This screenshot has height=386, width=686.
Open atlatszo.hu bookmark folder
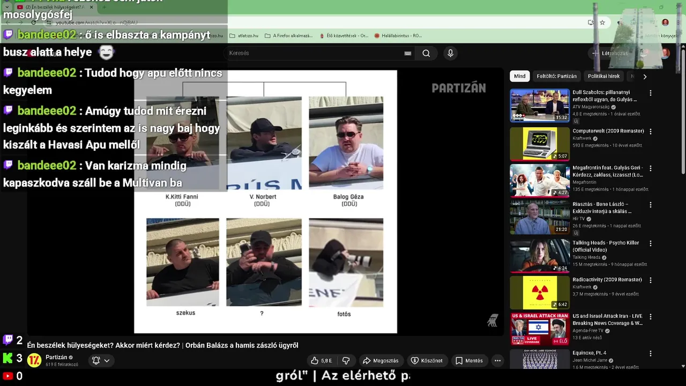244,36
